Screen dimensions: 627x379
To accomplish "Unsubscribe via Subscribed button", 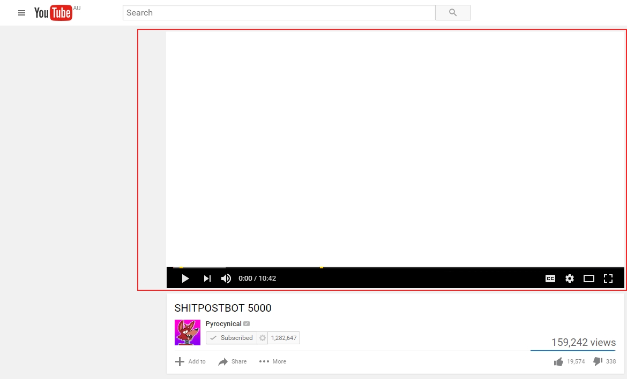I will [232, 338].
